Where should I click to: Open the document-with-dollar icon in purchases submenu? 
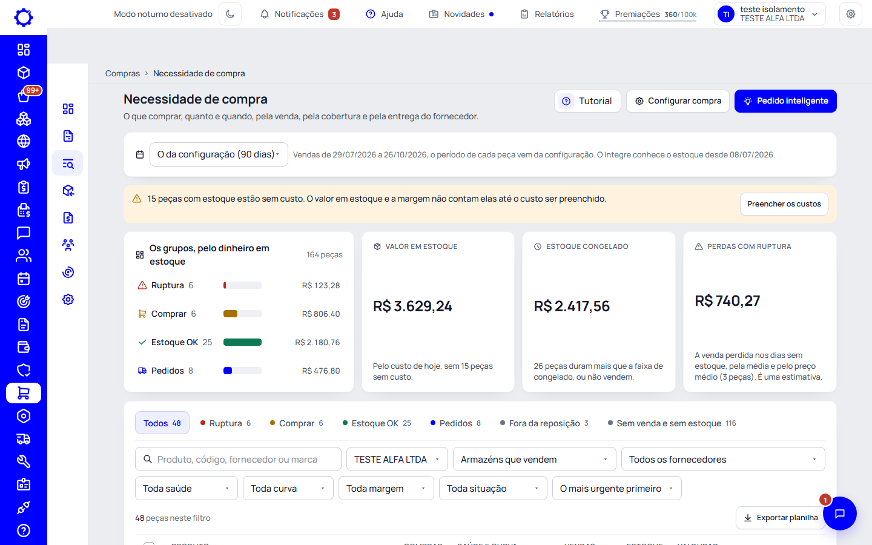68,218
